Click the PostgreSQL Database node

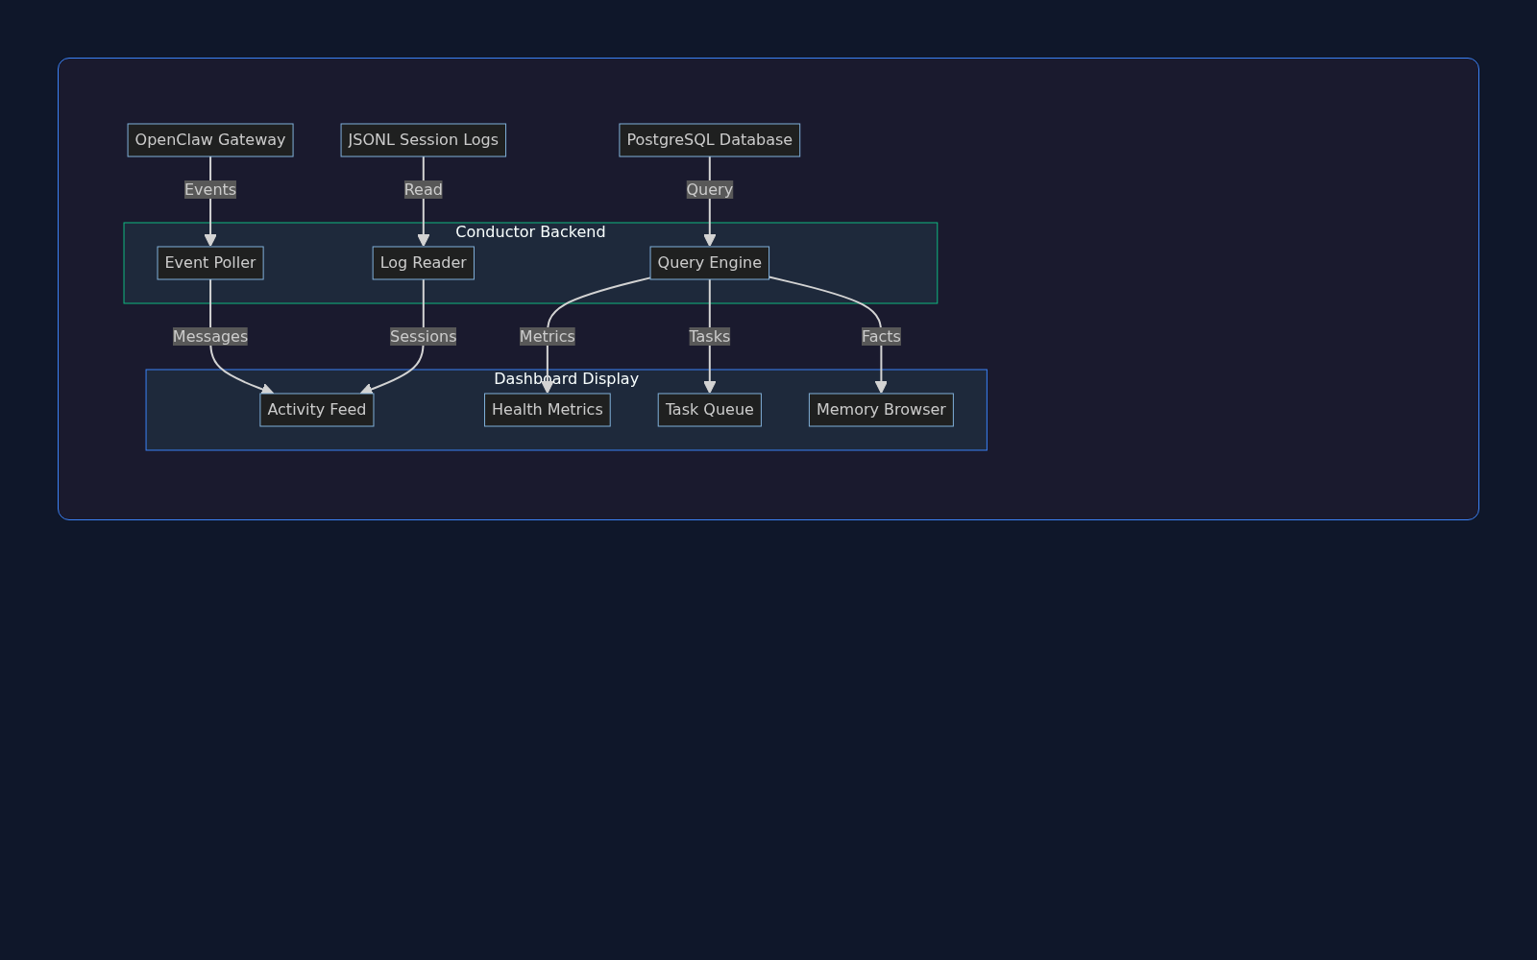[x=709, y=140]
